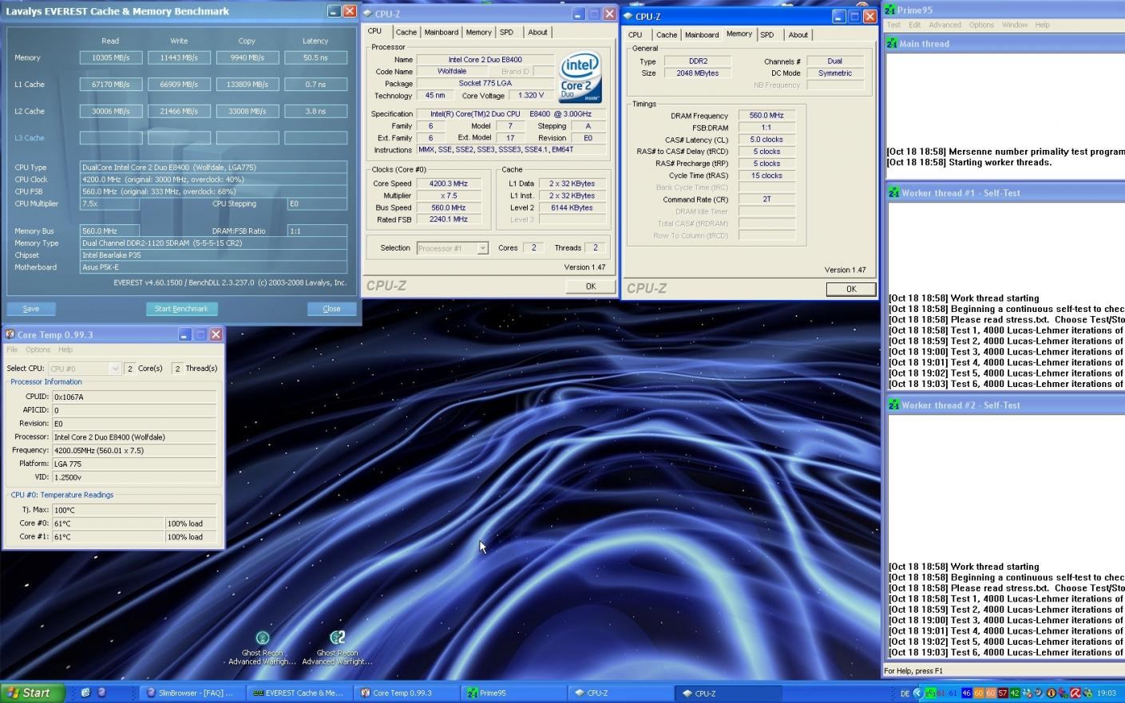Click L2 Cache latency 3.8 ns field

[315, 111]
